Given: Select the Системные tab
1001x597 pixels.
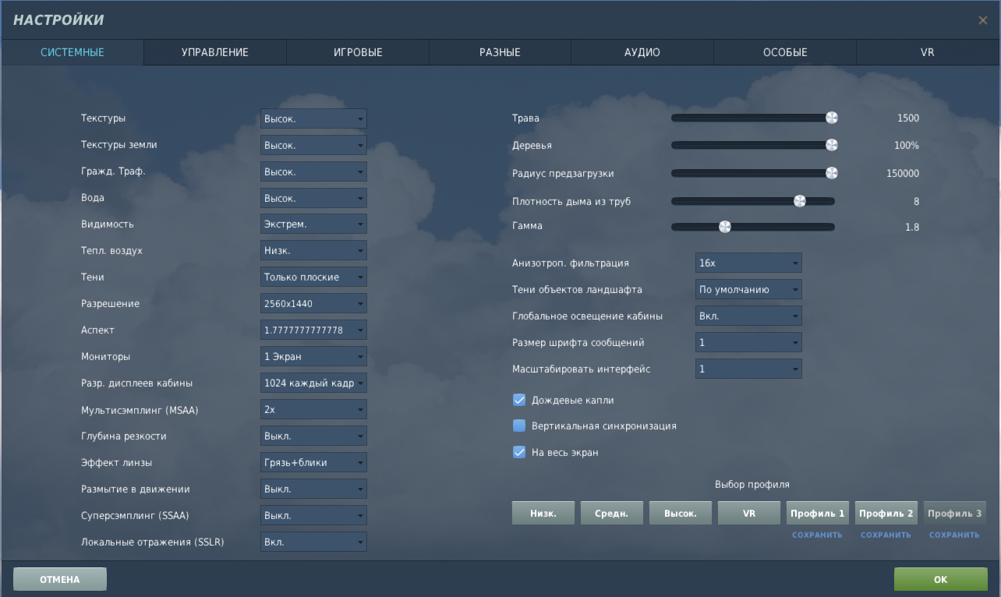Looking at the screenshot, I should click(73, 52).
